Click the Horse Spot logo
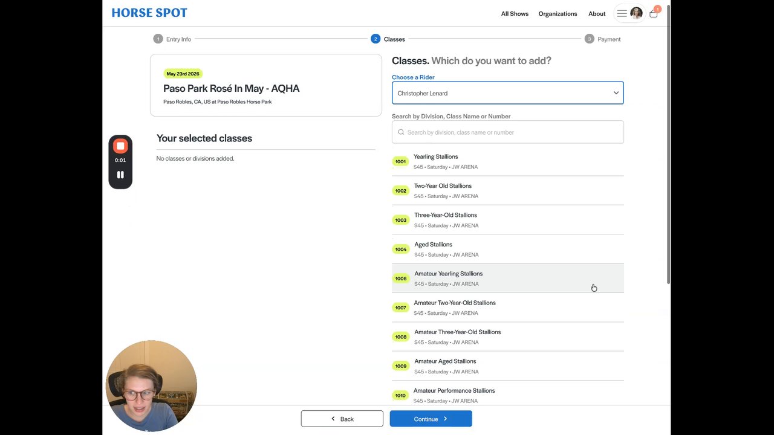This screenshot has width=774, height=435. coord(149,13)
